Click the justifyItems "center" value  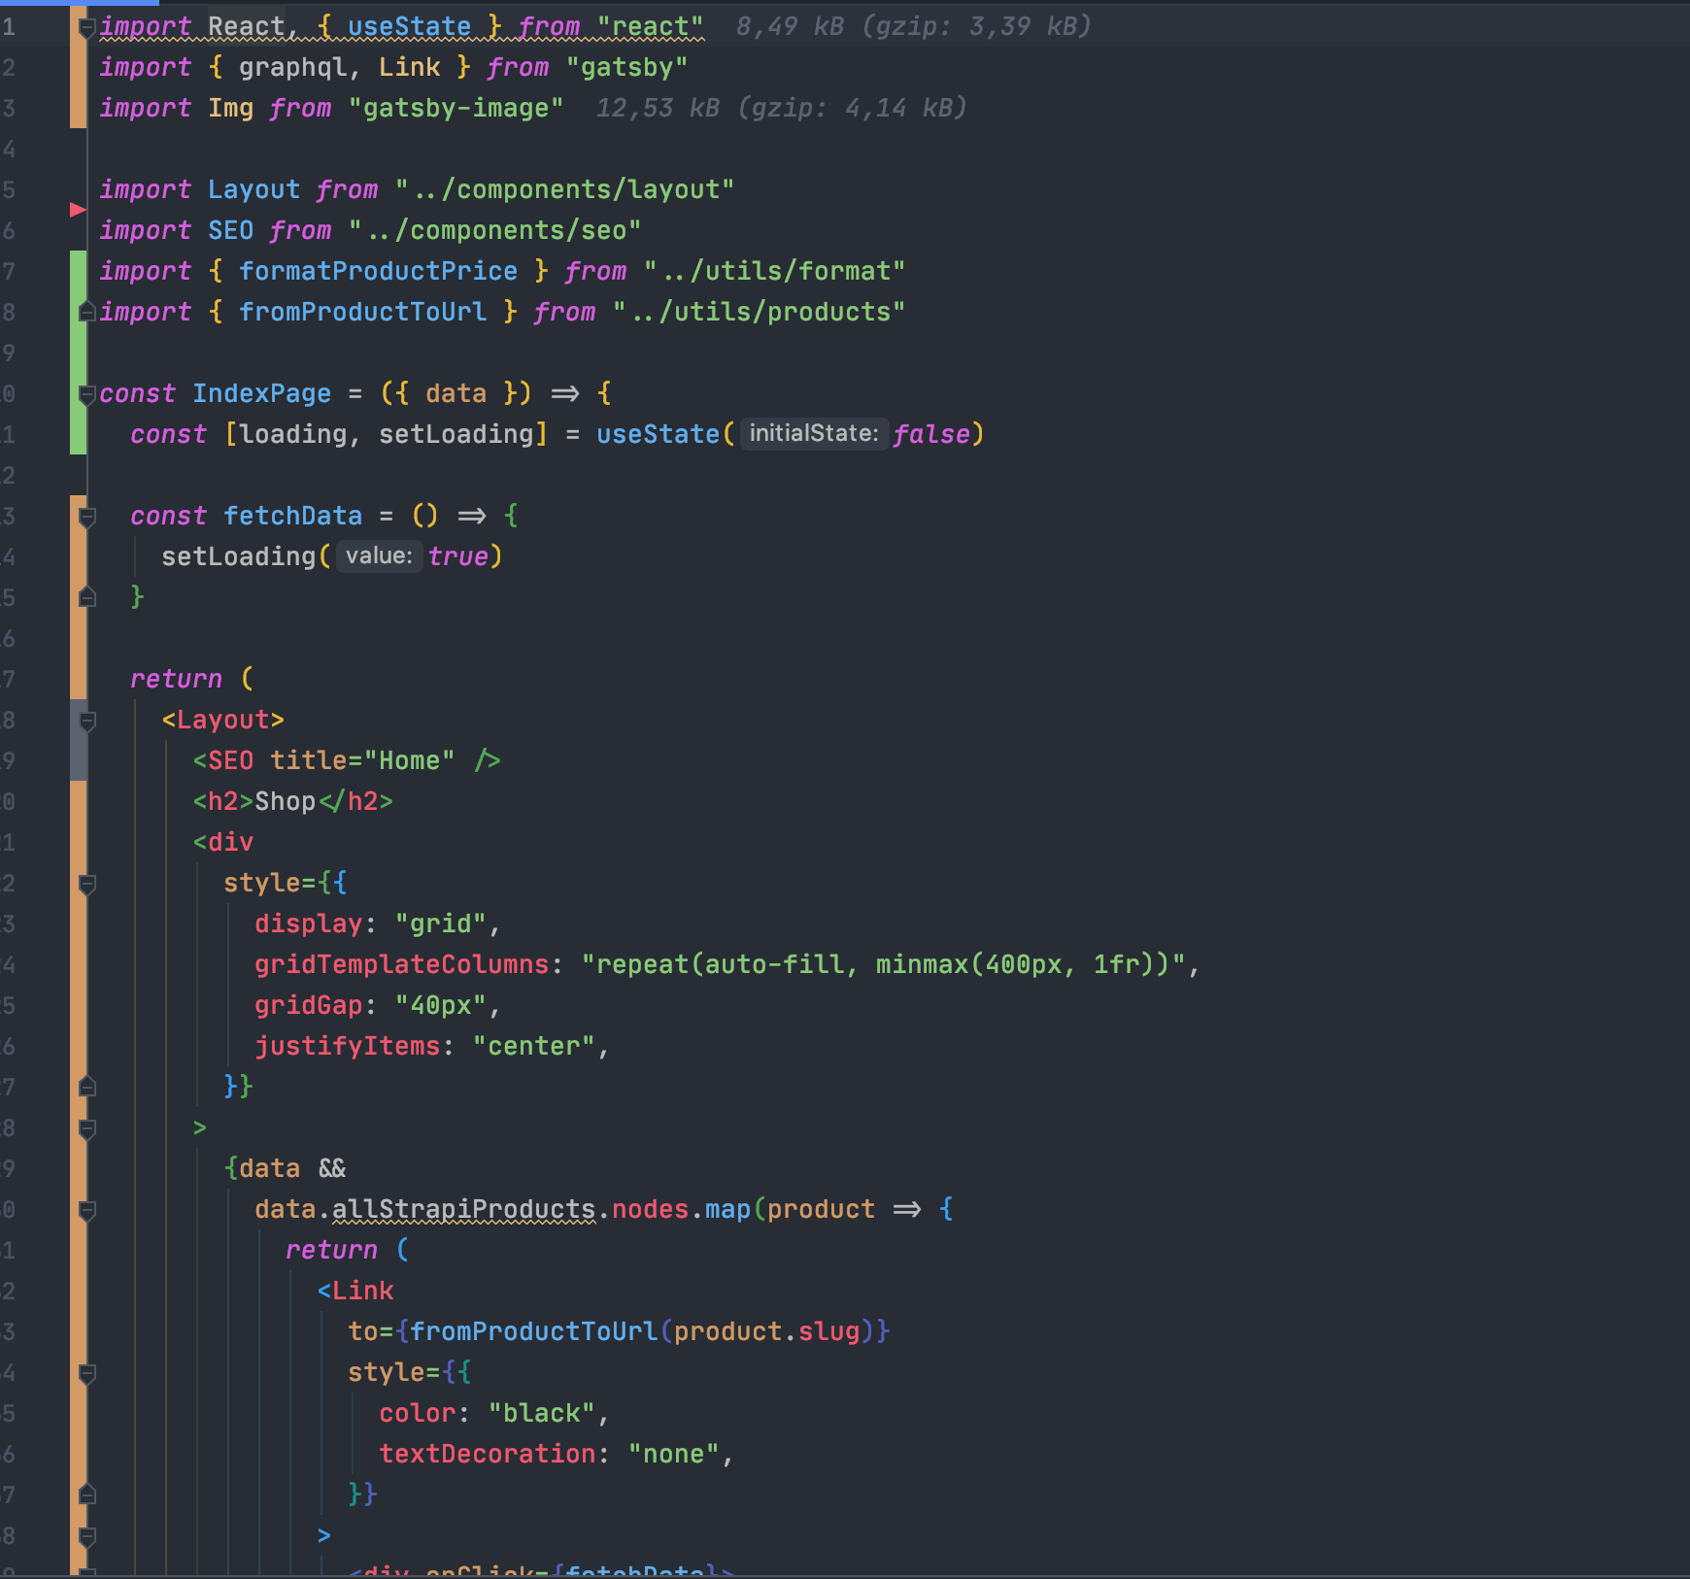coord(533,1046)
